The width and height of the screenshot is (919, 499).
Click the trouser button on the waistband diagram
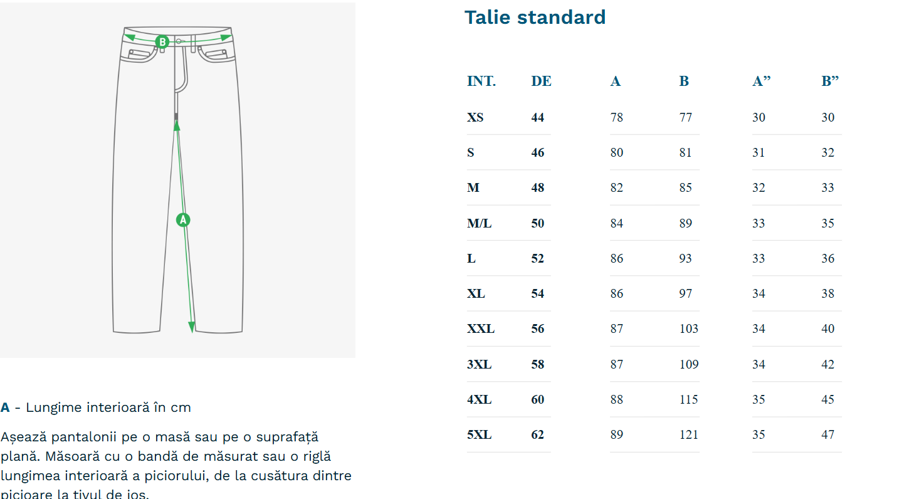(179, 41)
